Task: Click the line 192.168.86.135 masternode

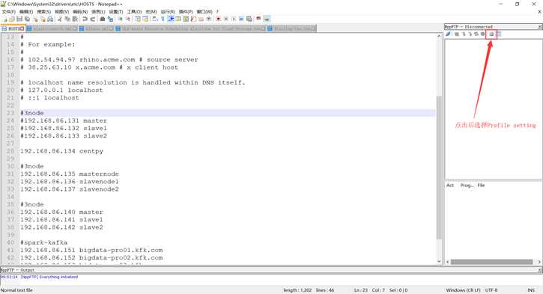Action: [x=69, y=174]
